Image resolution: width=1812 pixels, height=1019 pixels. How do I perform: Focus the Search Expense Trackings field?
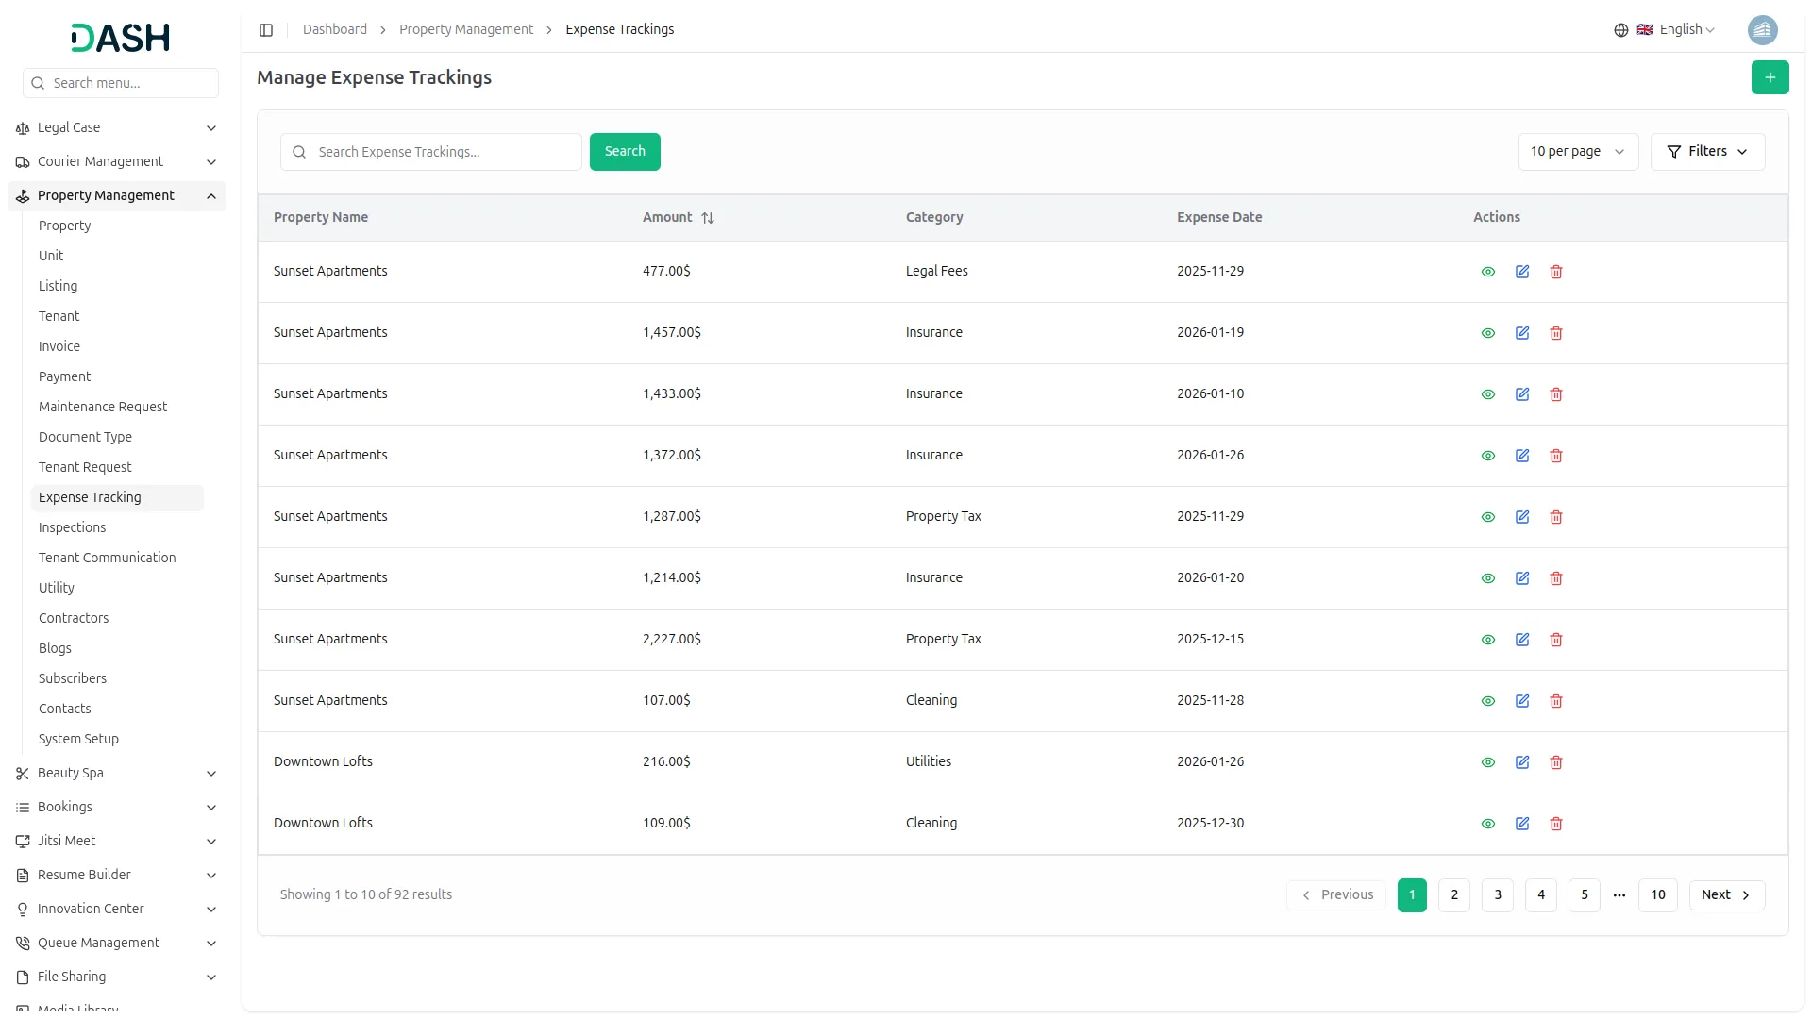point(444,152)
